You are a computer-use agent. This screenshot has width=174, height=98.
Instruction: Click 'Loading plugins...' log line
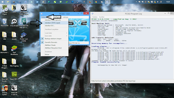pos(101,47)
